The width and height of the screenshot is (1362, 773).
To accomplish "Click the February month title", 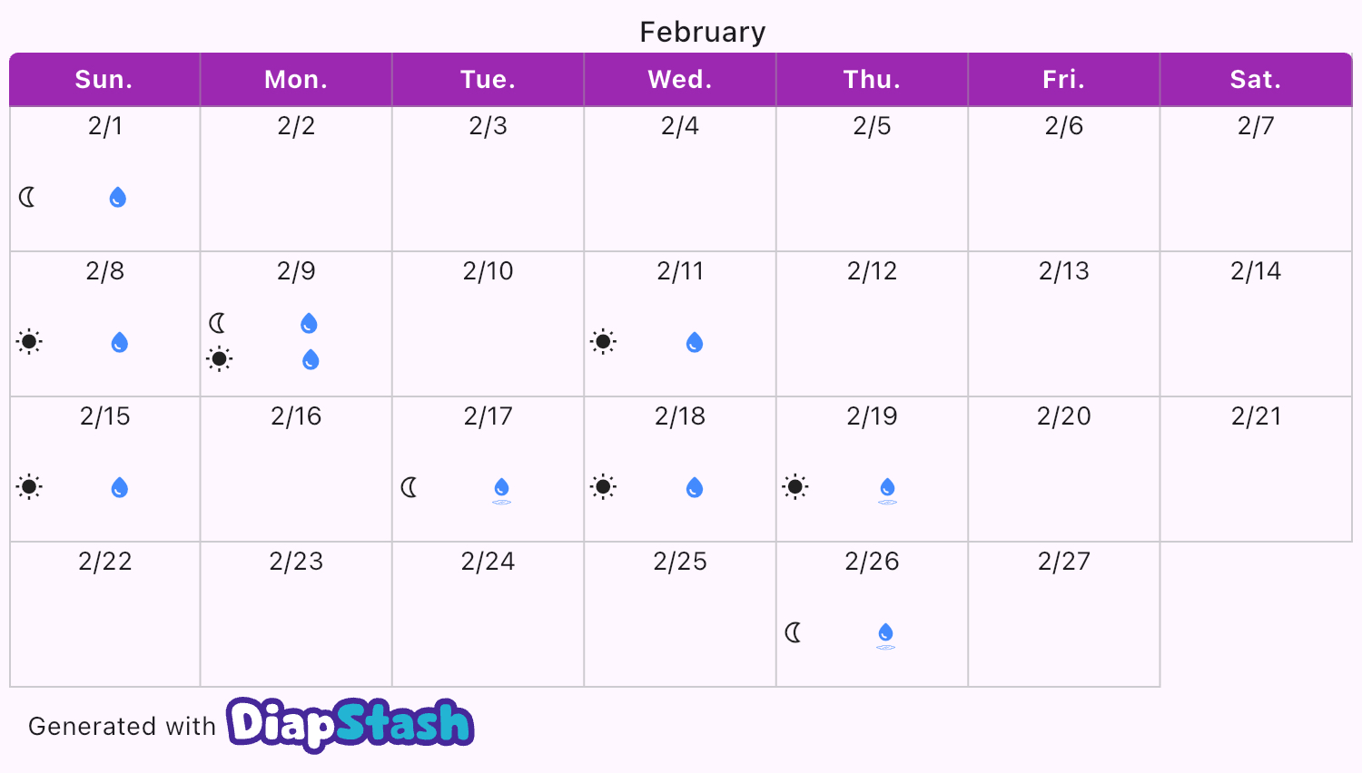I will point(703,32).
